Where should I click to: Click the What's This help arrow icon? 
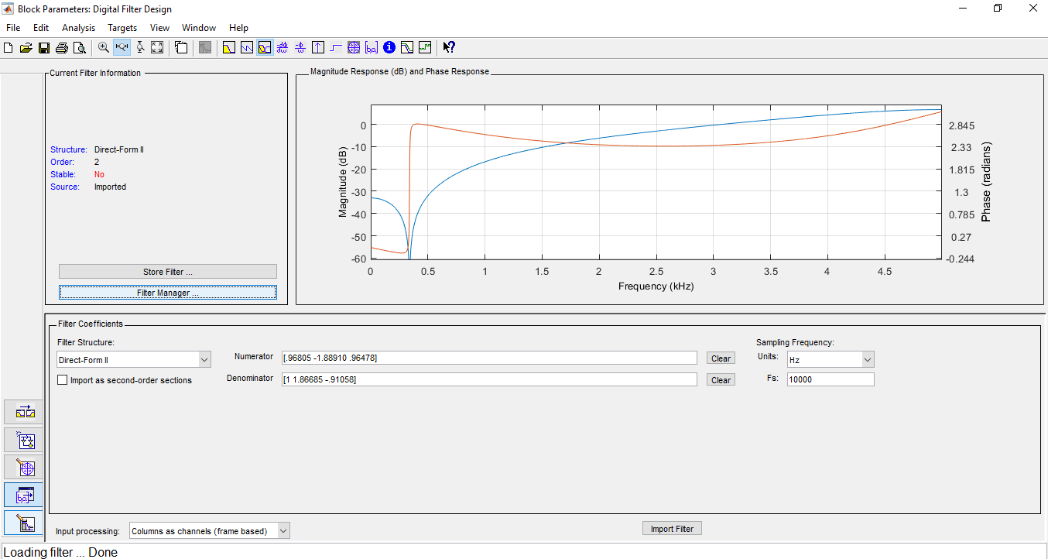[x=449, y=47]
